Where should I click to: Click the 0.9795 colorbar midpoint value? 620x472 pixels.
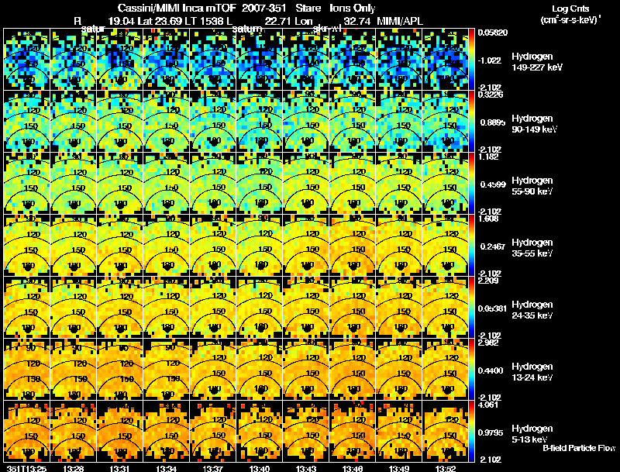(x=492, y=433)
